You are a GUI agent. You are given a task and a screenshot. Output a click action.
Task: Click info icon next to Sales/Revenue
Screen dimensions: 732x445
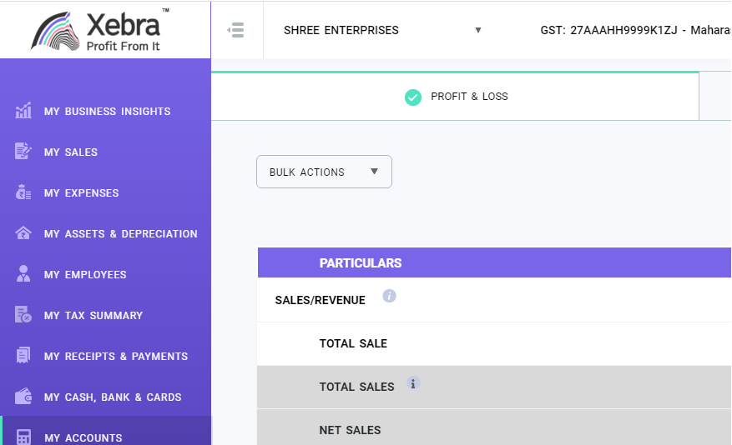click(x=389, y=296)
